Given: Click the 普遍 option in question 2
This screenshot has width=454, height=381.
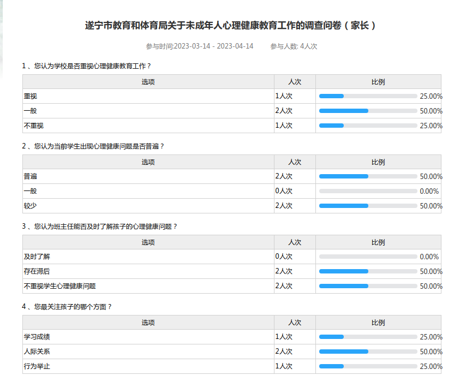Looking at the screenshot, I should [31, 176].
